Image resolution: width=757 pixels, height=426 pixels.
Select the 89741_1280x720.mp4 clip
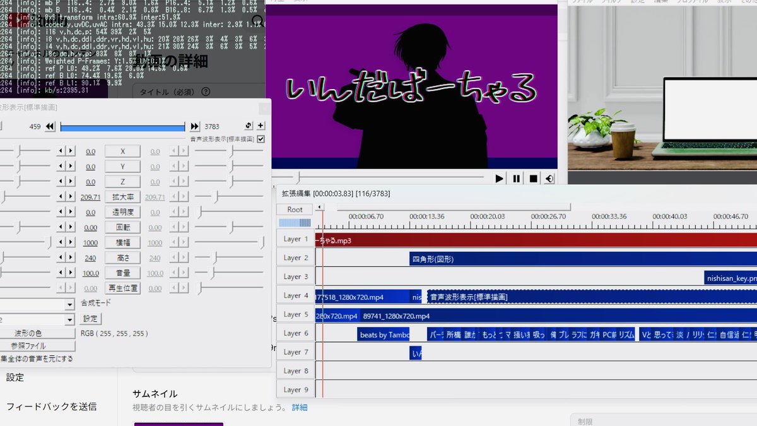click(558, 316)
